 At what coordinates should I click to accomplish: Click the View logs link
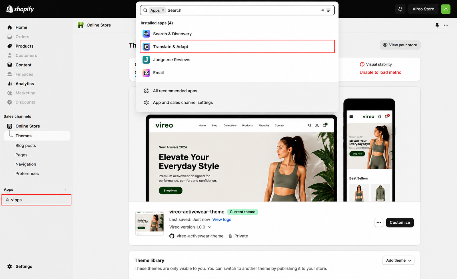(x=222, y=219)
